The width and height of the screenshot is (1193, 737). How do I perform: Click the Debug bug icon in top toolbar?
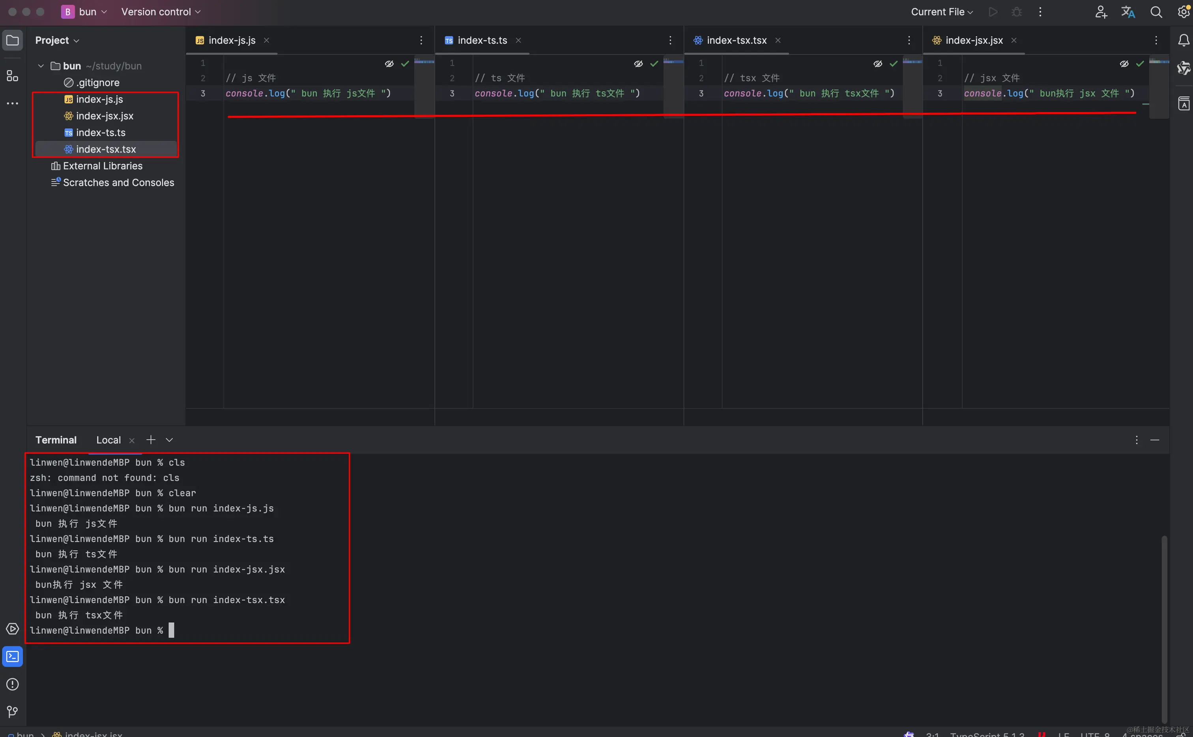[x=1017, y=12]
